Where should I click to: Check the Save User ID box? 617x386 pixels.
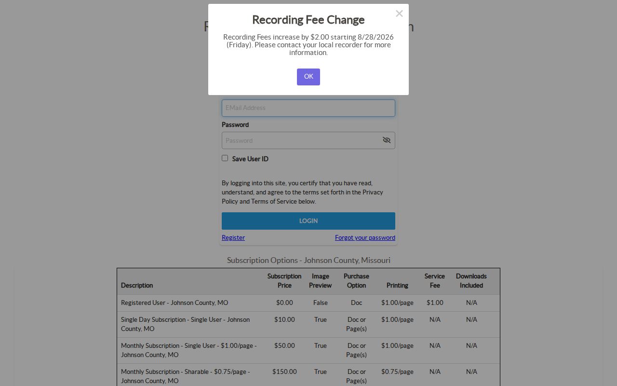tap(225, 158)
